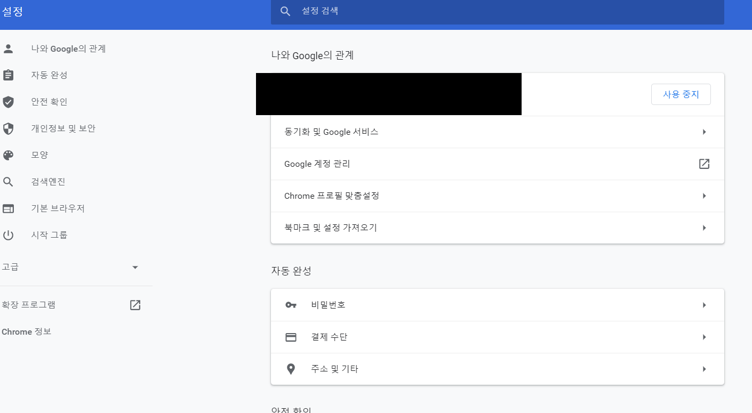
Task: Click the security shield icon for 개인정보 및 보안
Action: coord(8,128)
